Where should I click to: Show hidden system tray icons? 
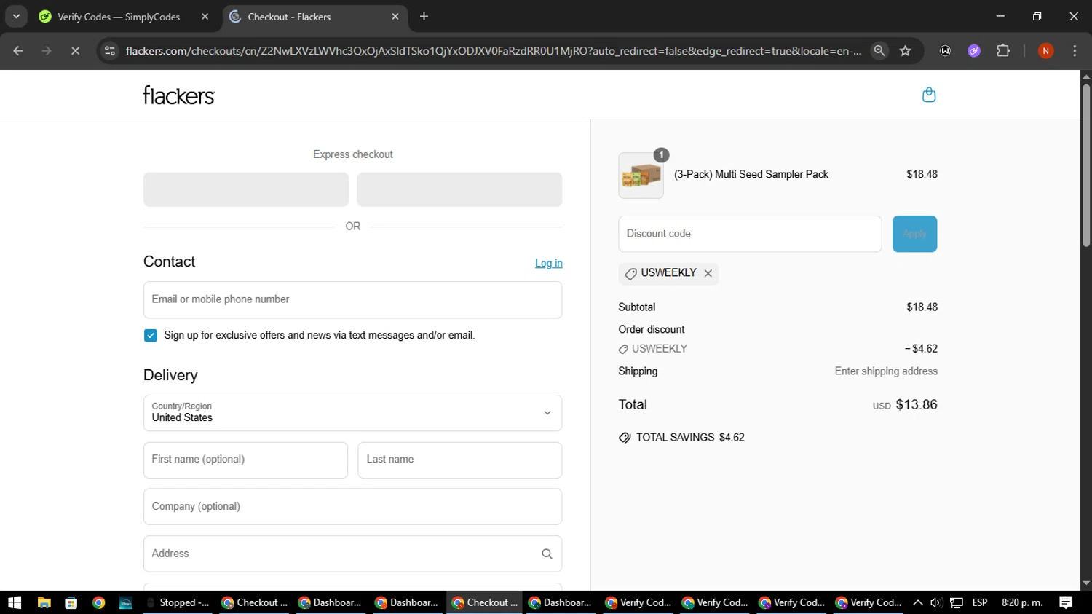[917, 602]
